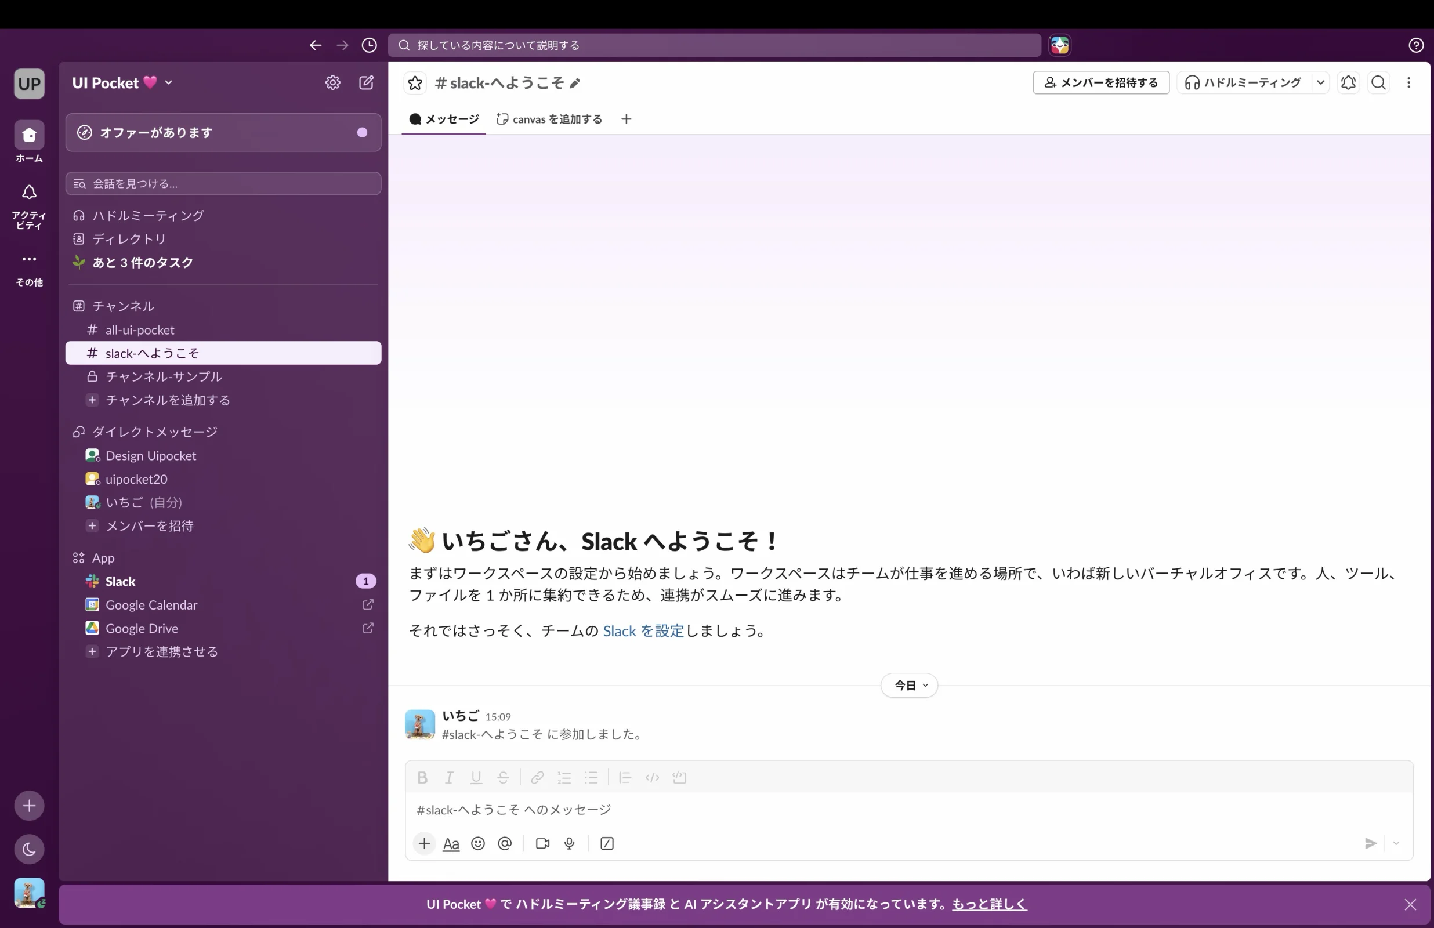
Task: Open Activity (アクティビティ) in left rail
Action: [x=29, y=206]
